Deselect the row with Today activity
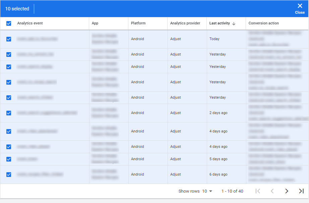The image size is (309, 203). tap(8, 39)
